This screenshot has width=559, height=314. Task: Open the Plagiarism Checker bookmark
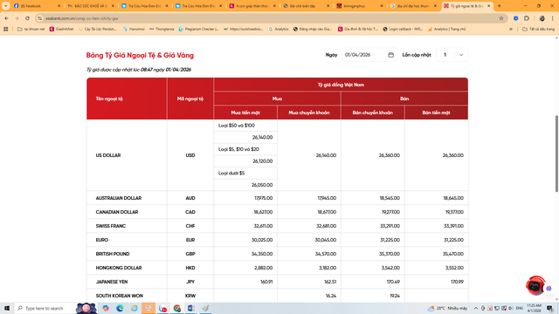(199, 29)
